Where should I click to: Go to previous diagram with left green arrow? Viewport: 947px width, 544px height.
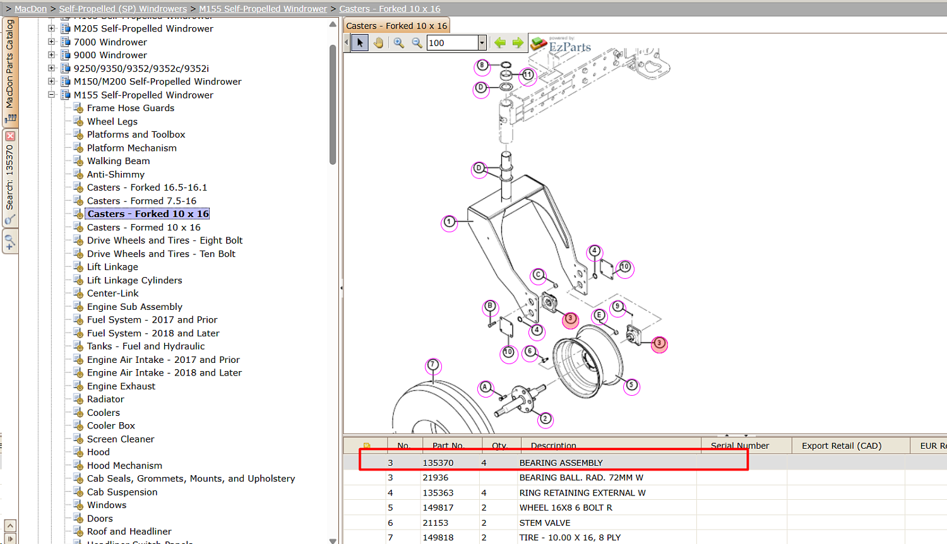500,43
